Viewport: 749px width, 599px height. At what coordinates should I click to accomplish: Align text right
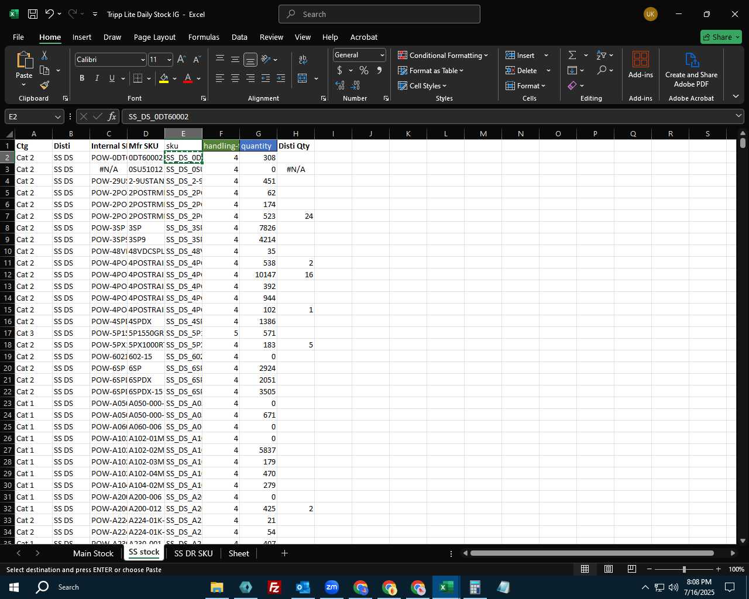click(x=250, y=78)
